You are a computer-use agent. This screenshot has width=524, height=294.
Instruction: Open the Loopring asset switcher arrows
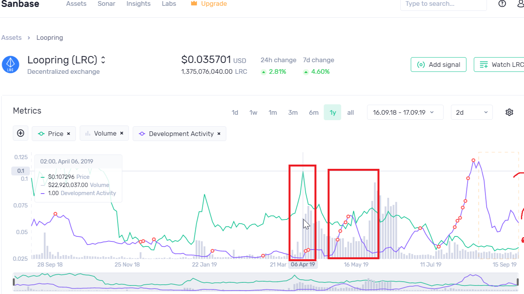pos(103,60)
